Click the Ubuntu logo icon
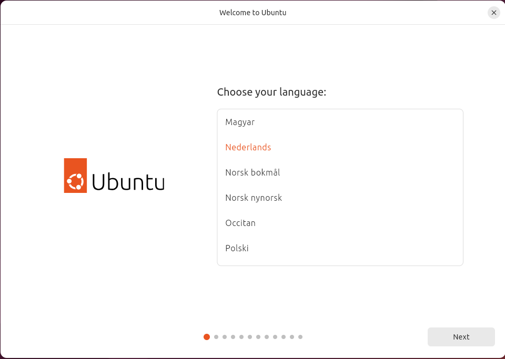 tap(75, 176)
